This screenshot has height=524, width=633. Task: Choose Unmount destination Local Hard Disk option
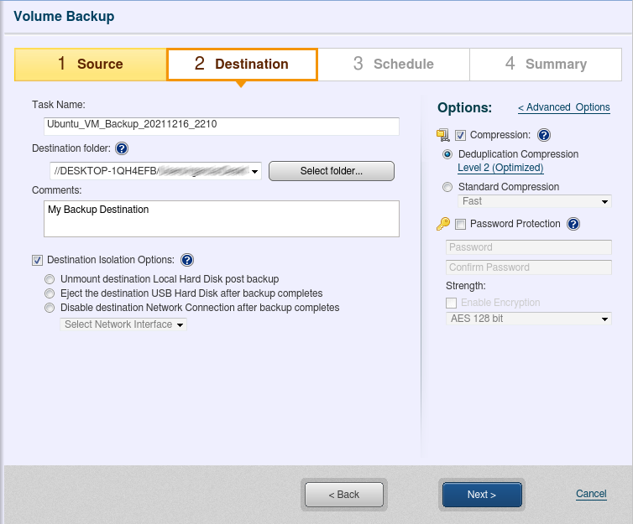50,279
